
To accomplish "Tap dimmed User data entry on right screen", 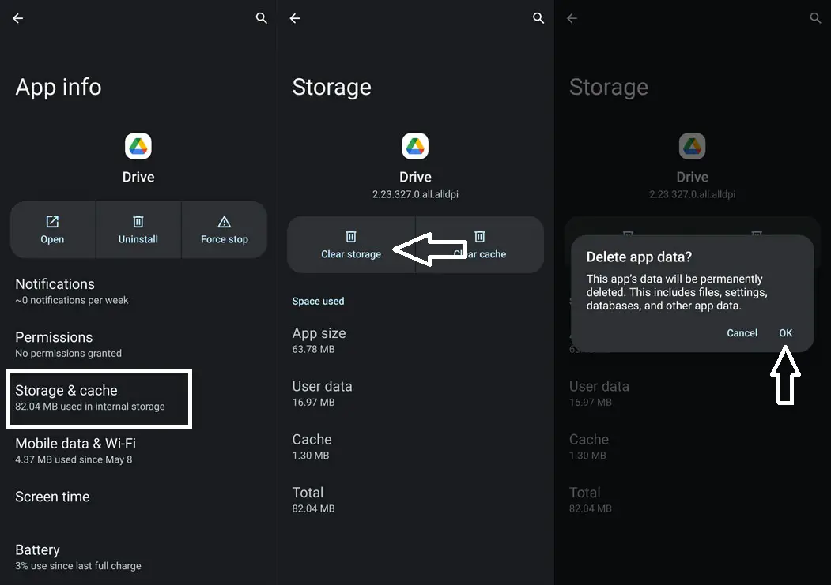I will click(692, 393).
